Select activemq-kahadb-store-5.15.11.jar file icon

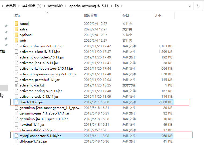16,68
